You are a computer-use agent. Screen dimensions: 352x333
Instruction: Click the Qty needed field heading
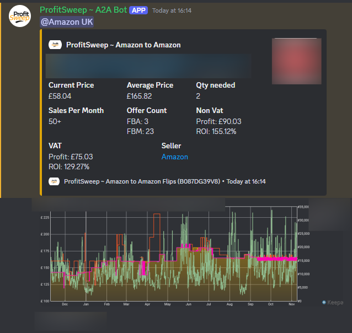click(216, 85)
